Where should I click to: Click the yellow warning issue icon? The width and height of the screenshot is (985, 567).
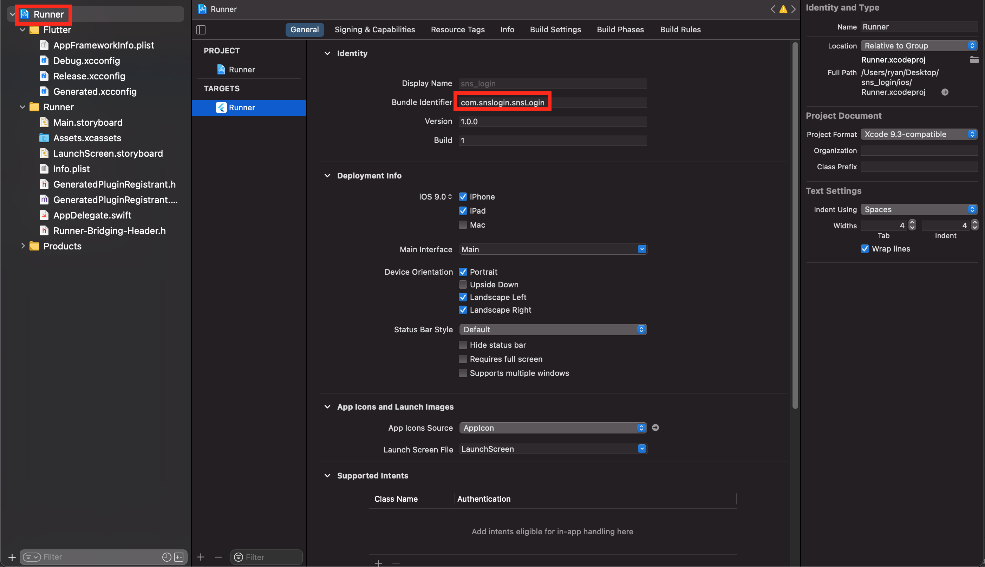point(783,9)
